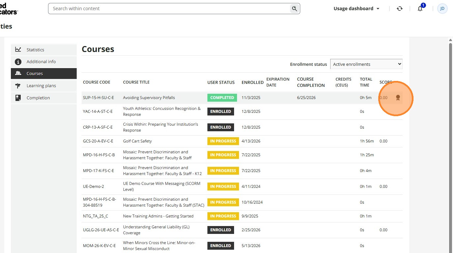
Task: Click completion date 6/25/2026
Action: tap(306, 98)
